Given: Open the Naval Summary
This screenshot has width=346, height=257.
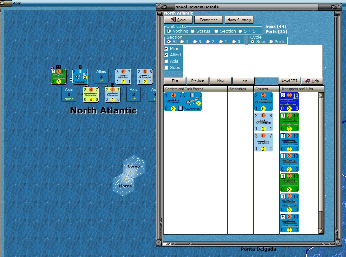Looking at the screenshot, I should (239, 20).
